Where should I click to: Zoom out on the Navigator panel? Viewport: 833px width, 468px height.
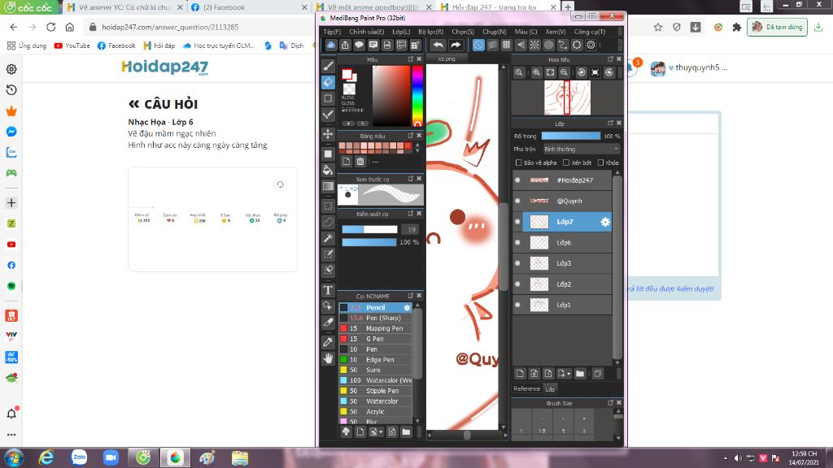[565, 72]
